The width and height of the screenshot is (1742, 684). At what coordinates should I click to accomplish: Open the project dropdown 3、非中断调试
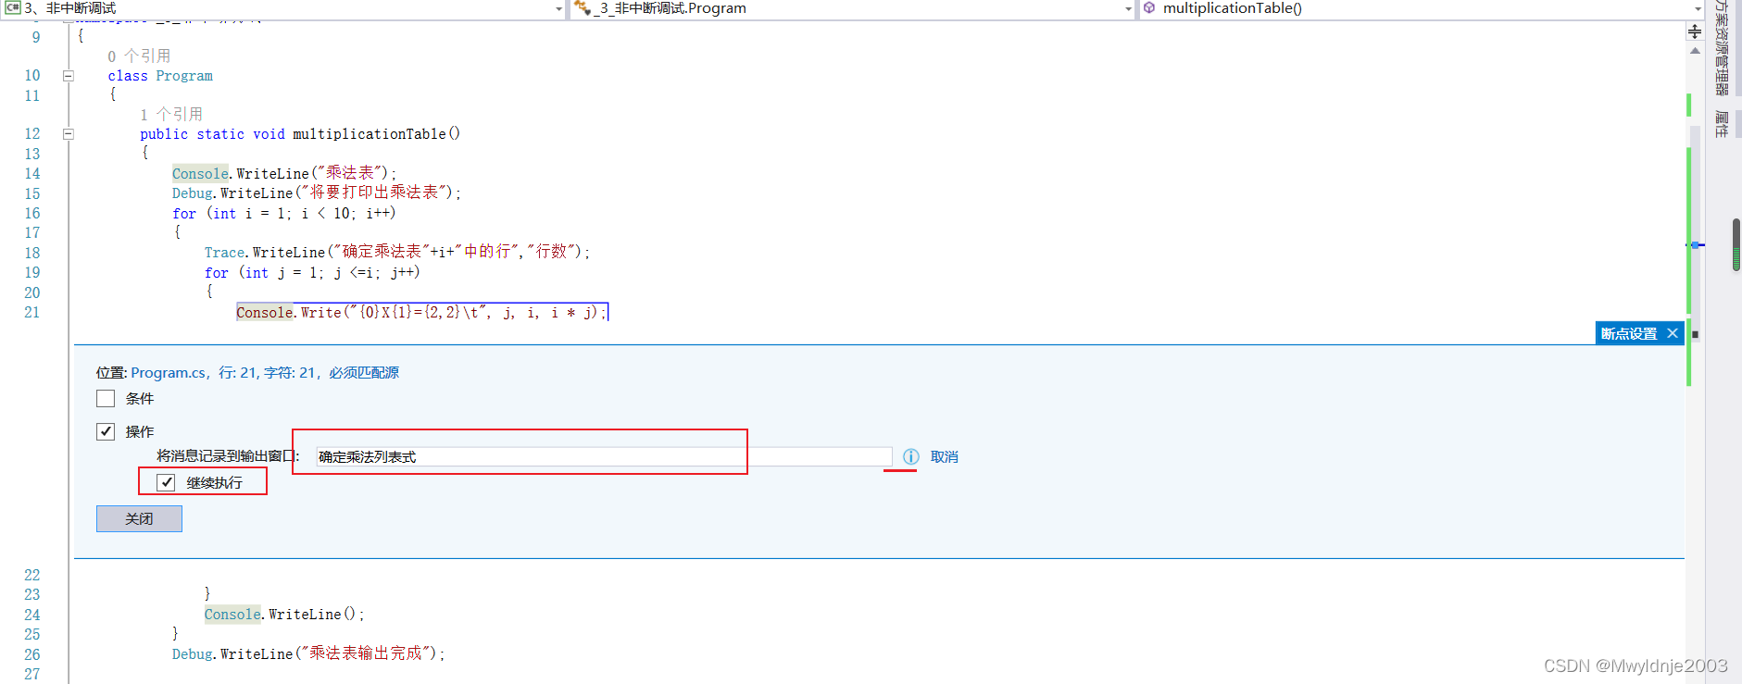(x=558, y=8)
